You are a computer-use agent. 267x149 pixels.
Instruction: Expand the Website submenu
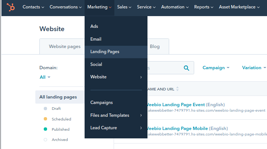coord(116,77)
